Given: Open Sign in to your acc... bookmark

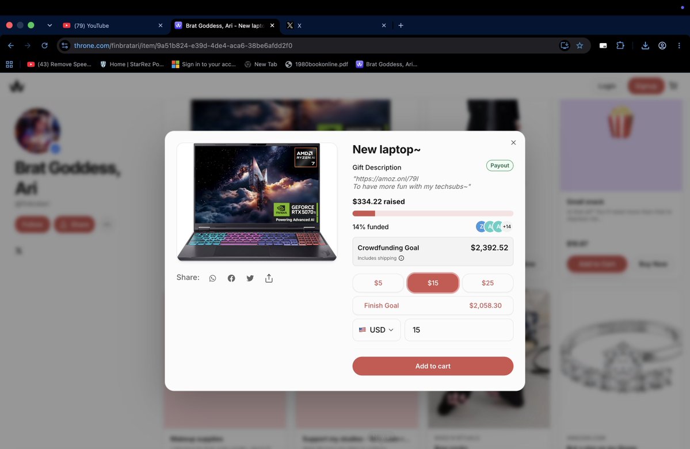Looking at the screenshot, I should tap(204, 64).
